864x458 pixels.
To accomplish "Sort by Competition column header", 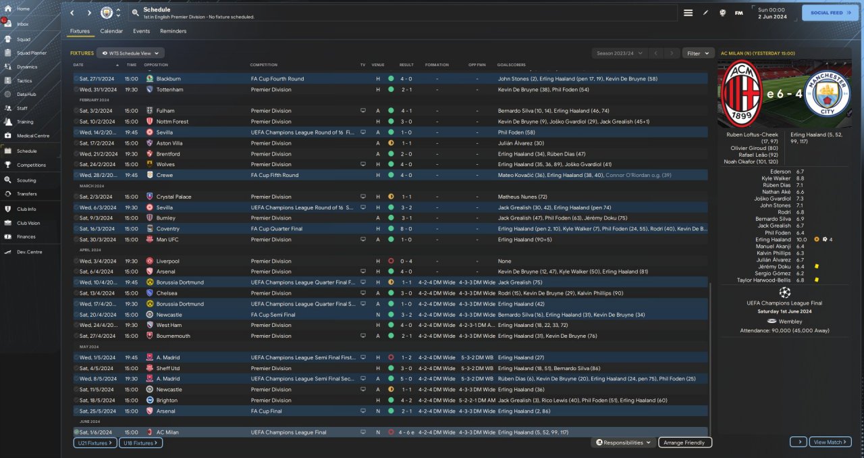I will [x=263, y=65].
